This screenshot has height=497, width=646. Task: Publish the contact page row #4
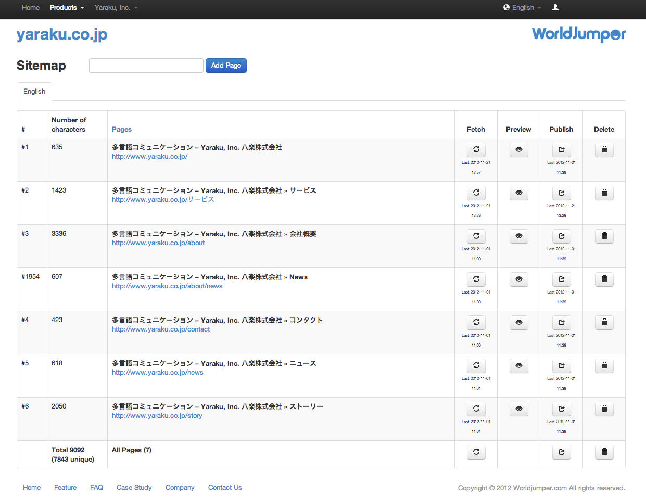click(x=561, y=322)
